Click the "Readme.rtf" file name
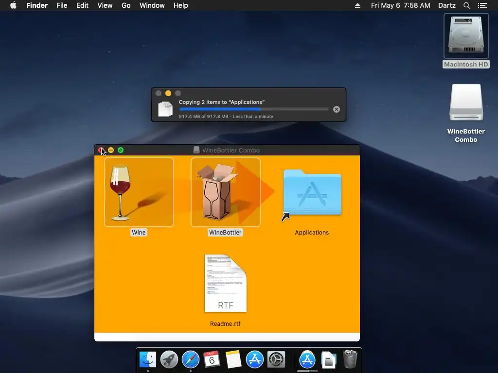The width and height of the screenshot is (498, 373). coord(225,324)
